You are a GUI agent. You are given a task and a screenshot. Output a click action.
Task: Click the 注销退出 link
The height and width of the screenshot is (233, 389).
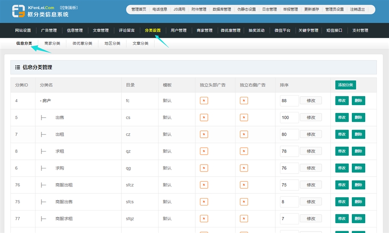(357, 9)
